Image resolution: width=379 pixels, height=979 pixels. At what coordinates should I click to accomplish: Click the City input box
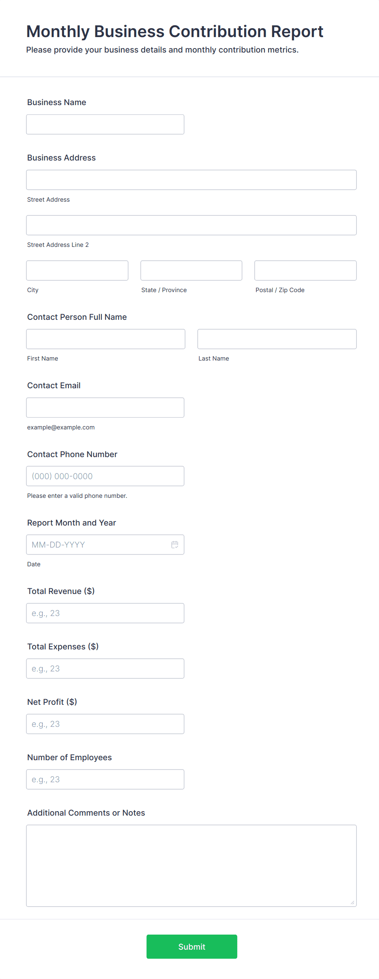click(77, 271)
